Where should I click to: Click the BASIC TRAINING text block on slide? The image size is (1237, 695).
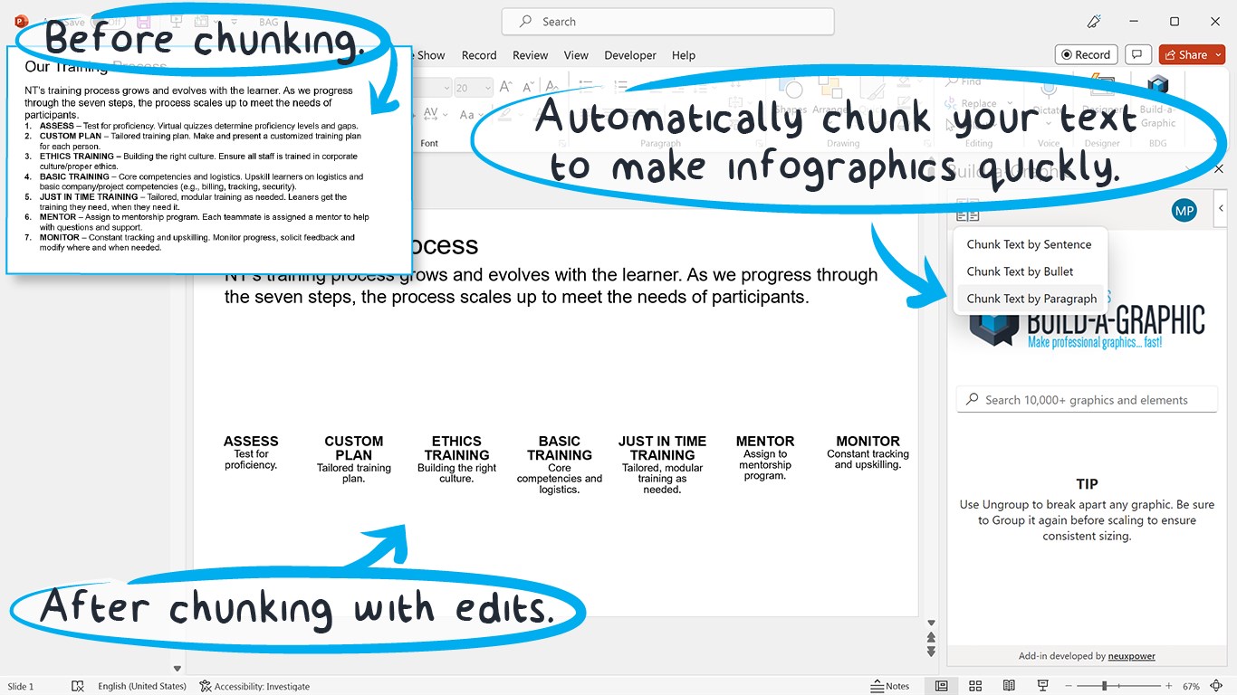pos(560,465)
